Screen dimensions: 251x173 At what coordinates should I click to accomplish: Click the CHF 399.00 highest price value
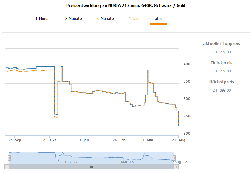221,90
